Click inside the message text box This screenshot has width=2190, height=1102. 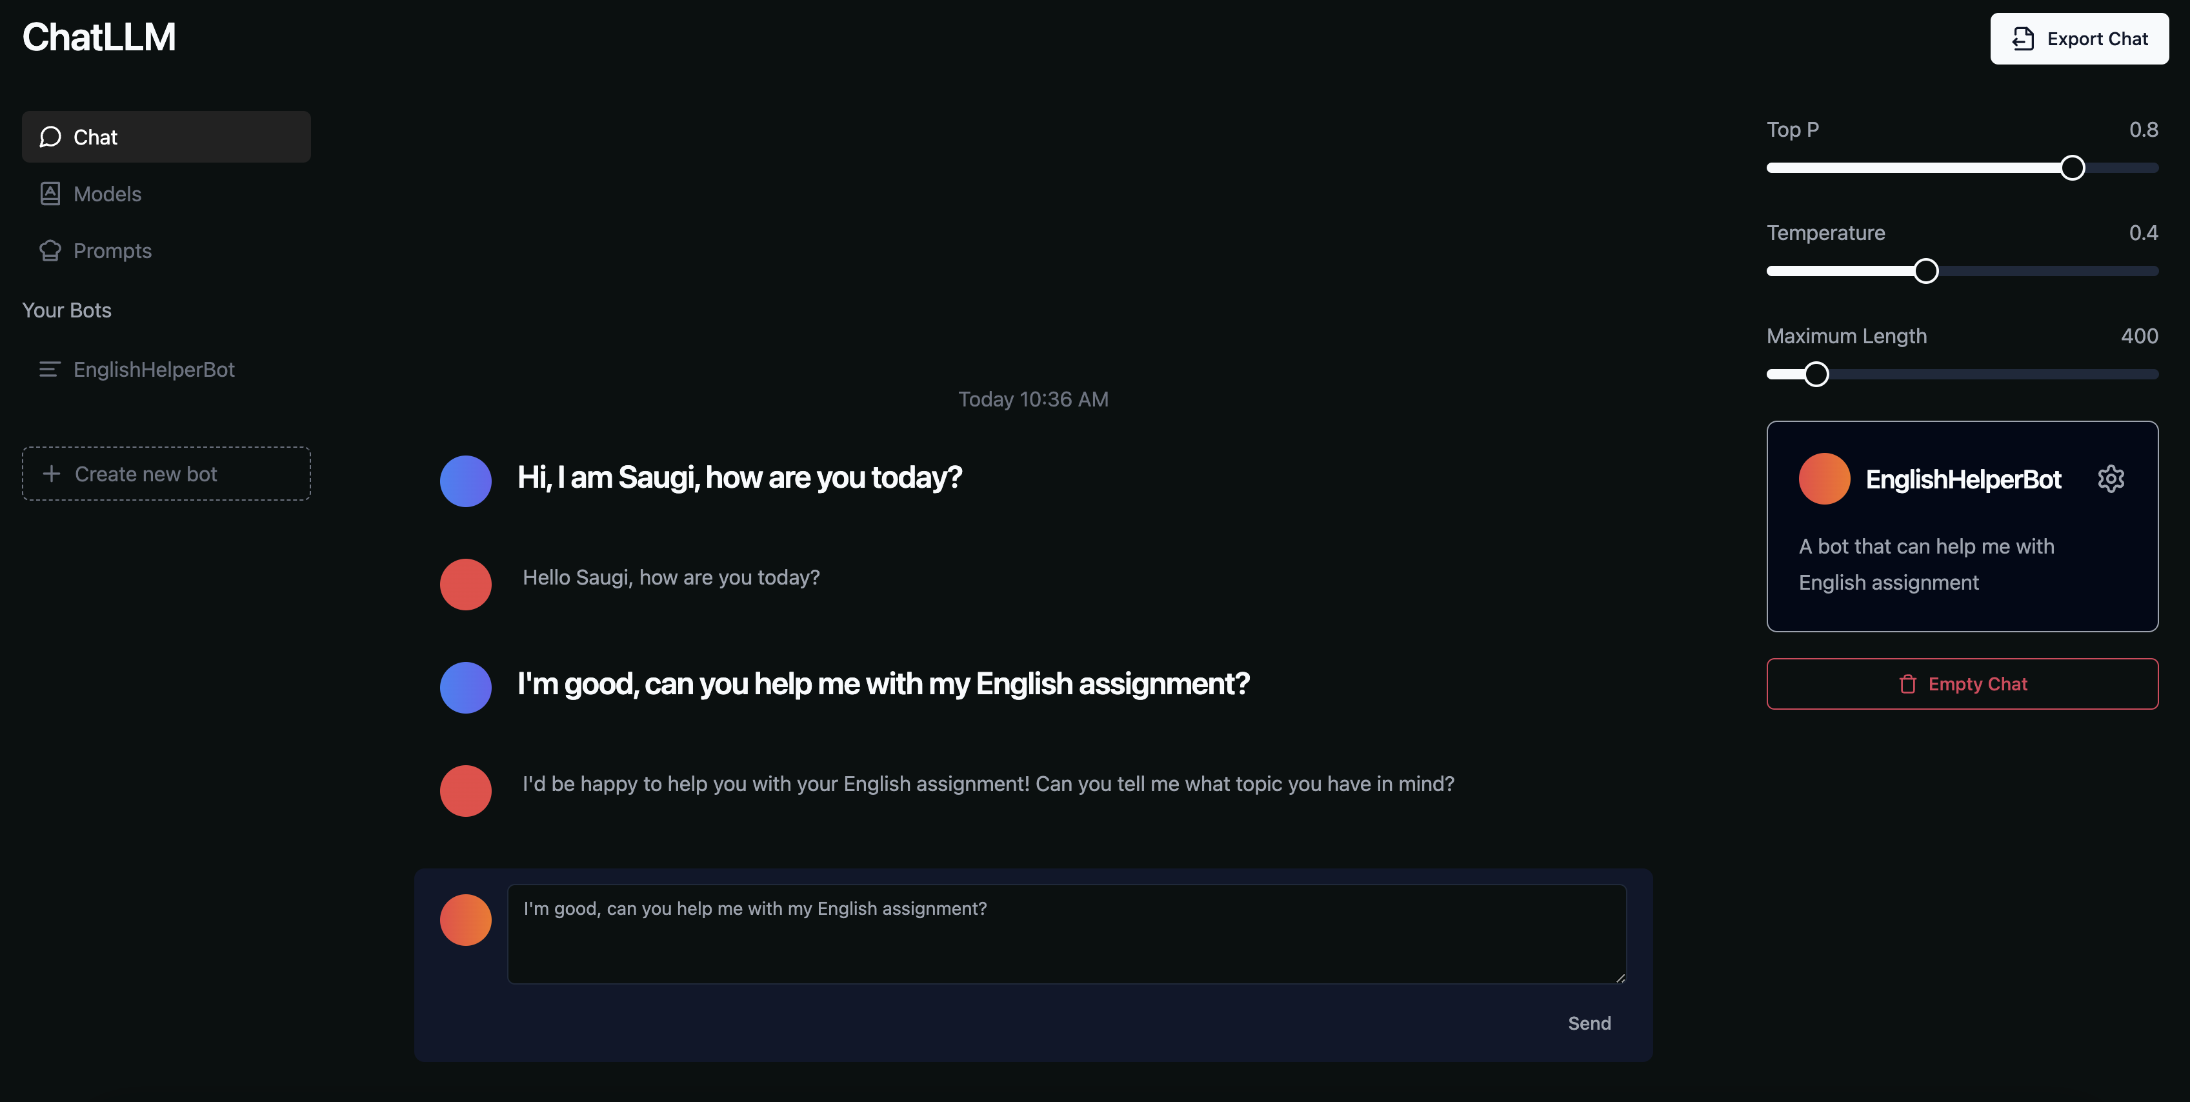pyautogui.click(x=1066, y=934)
